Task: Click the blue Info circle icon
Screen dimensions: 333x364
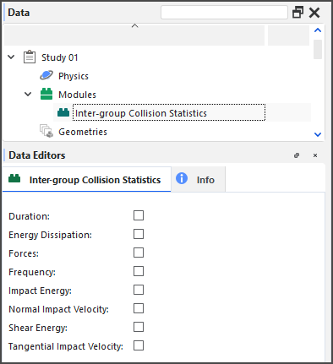Action: point(182,178)
